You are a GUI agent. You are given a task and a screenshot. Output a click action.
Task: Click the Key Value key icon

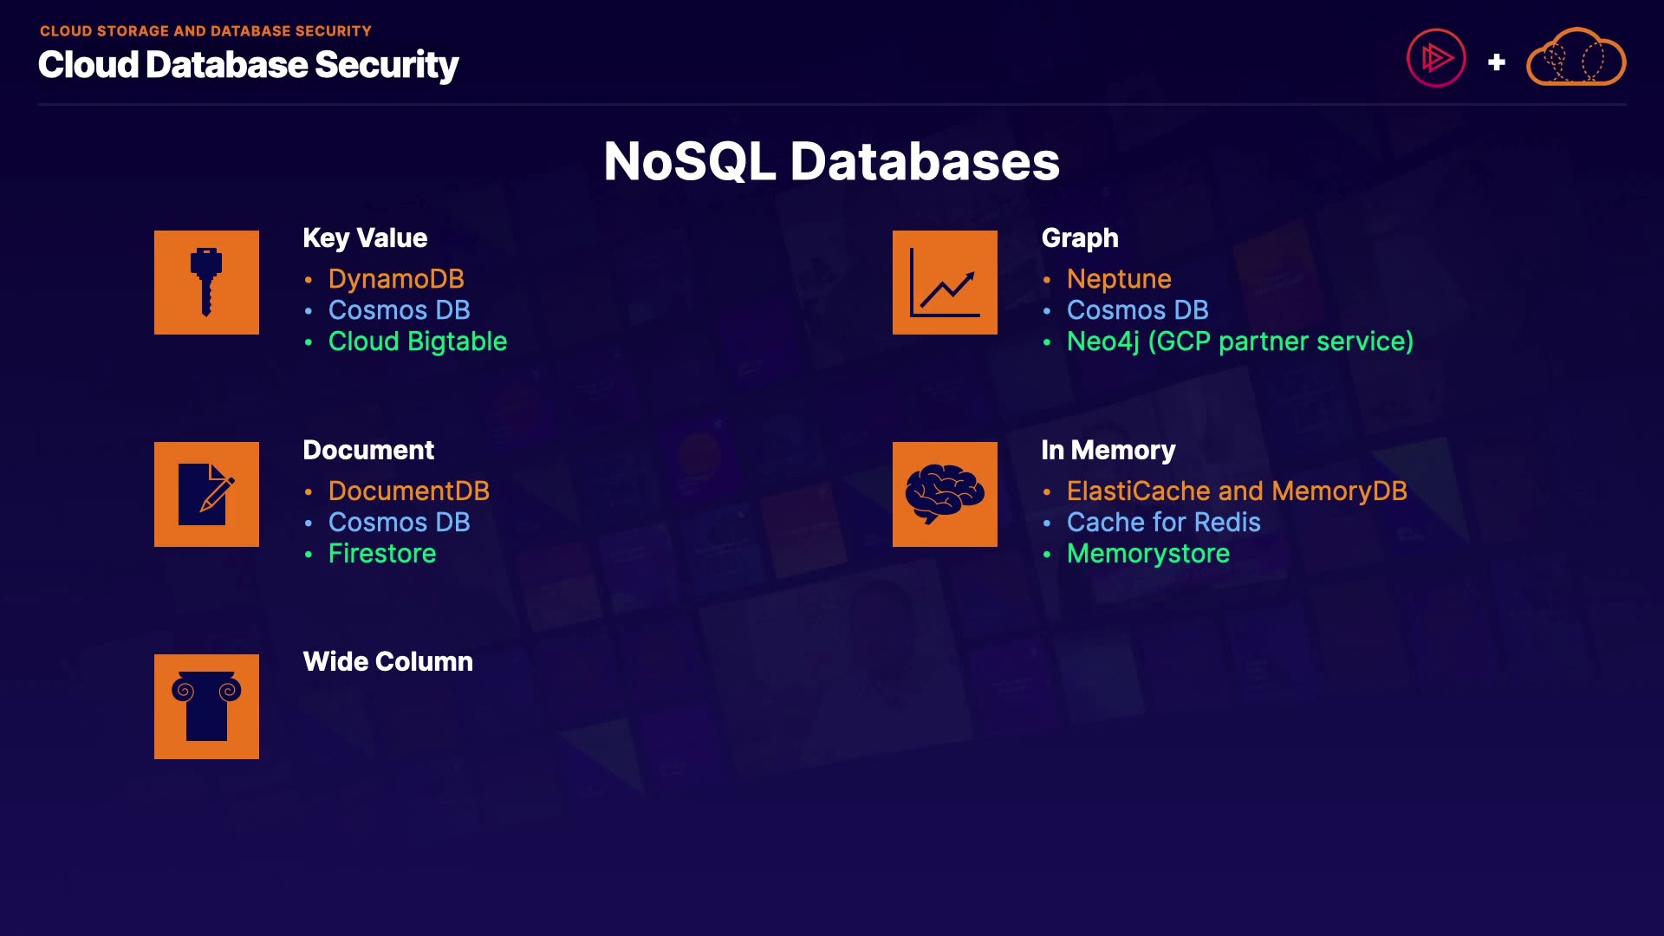[206, 283]
